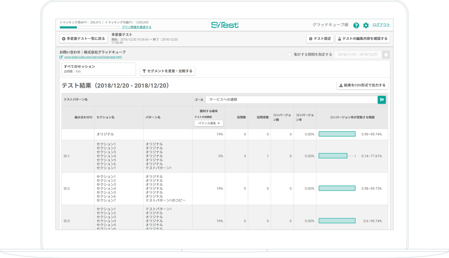This screenshot has width=449, height=258.
Task: Click テストの編集内容を確認する button
Action: point(363,39)
